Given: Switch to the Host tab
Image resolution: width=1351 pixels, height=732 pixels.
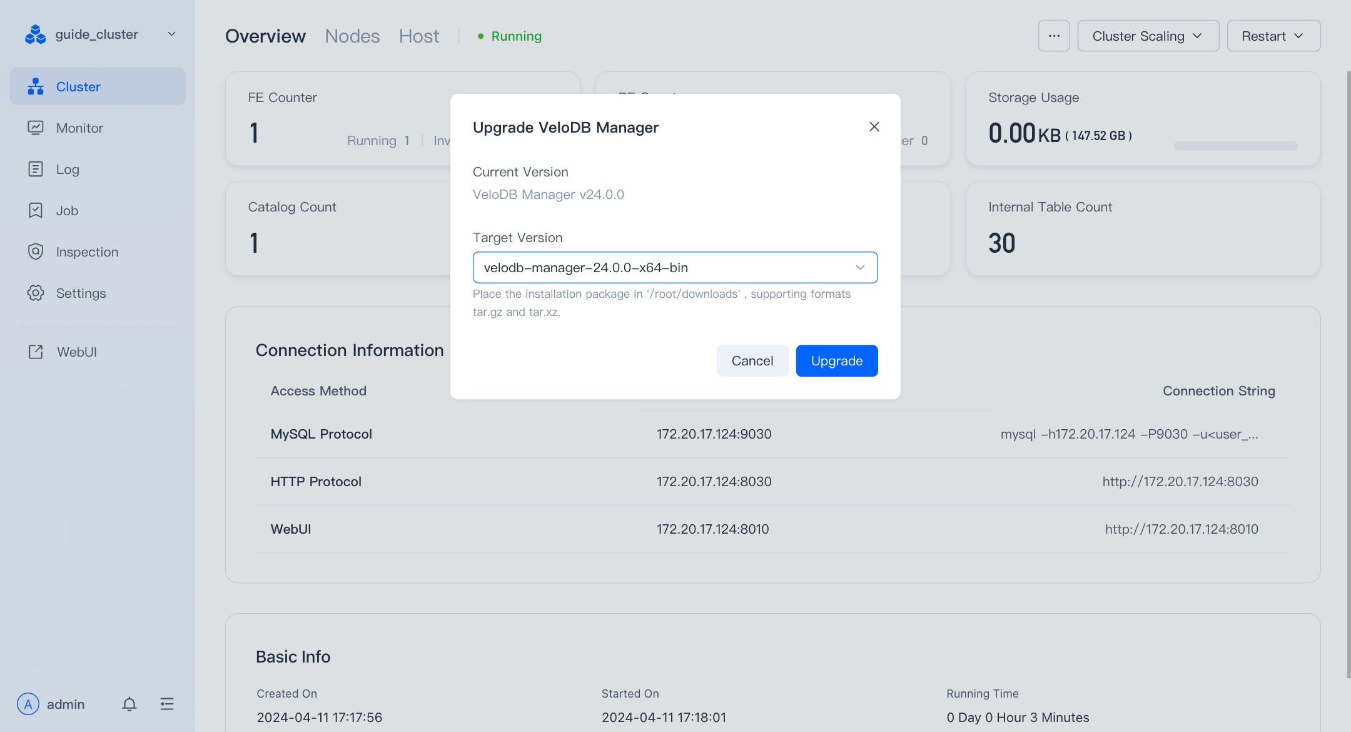Looking at the screenshot, I should point(419,36).
